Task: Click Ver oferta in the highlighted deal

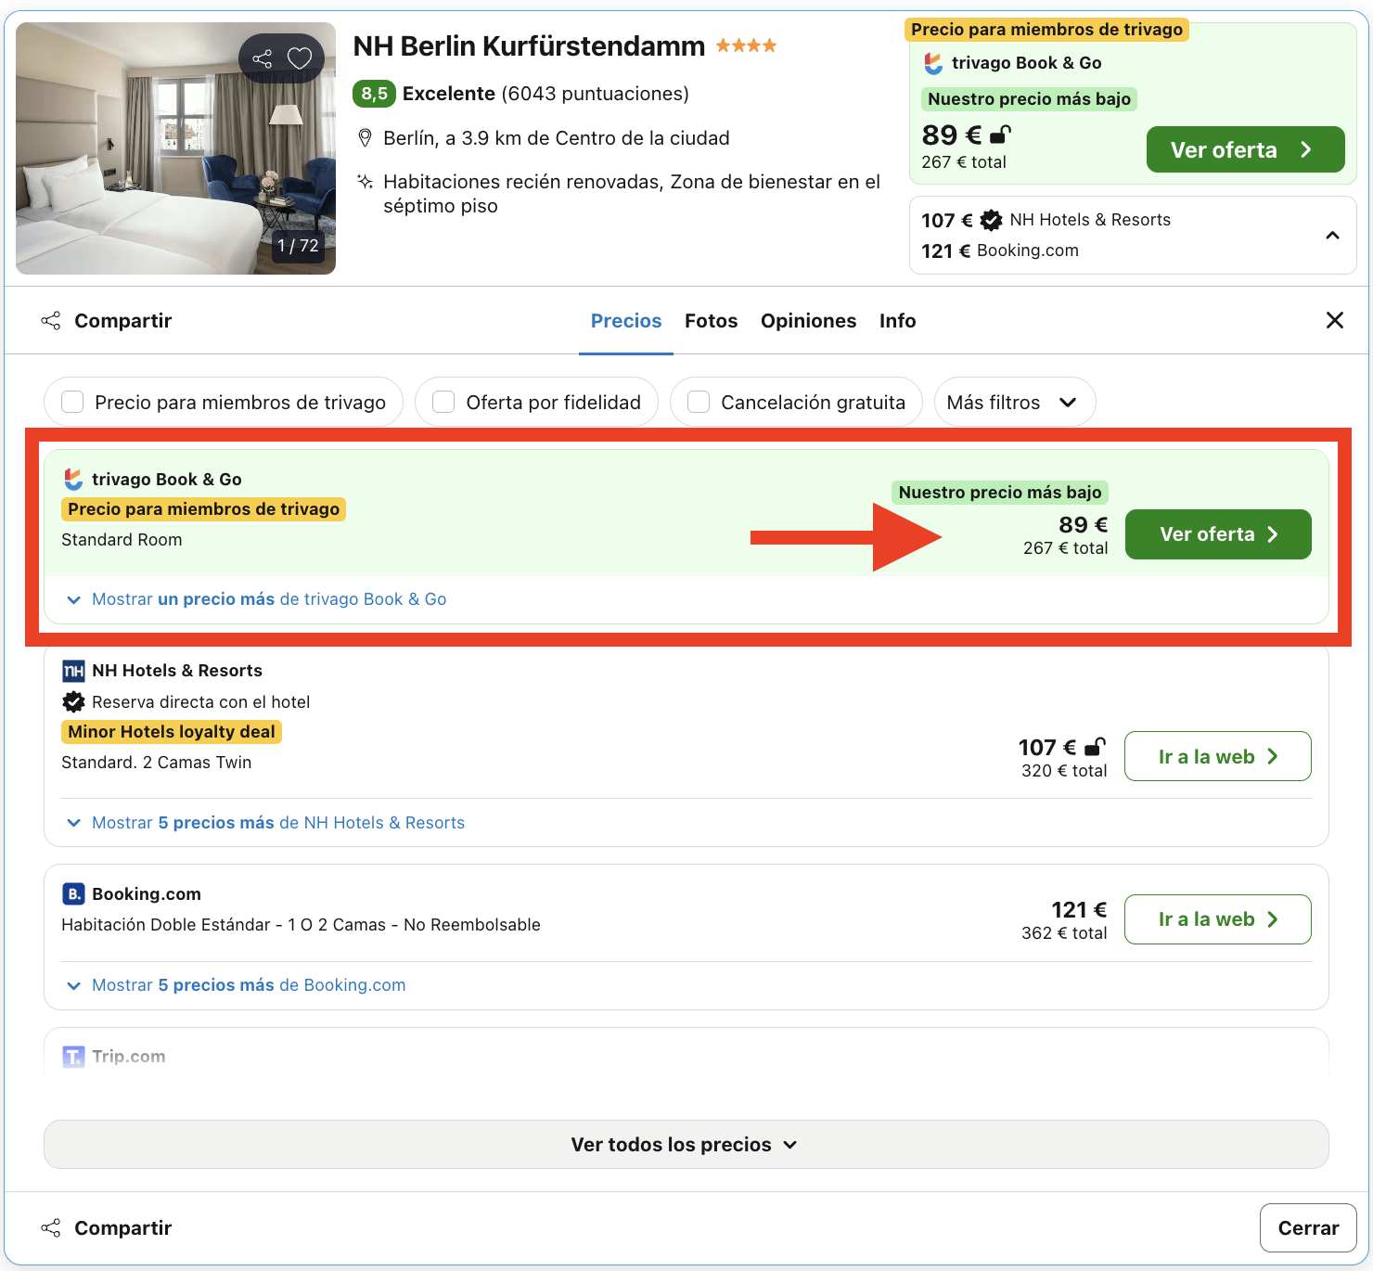Action: pos(1217,534)
